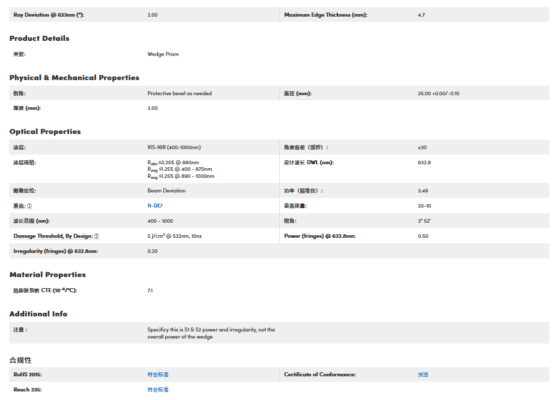Open the N-BK7 substrate link

[x=155, y=206]
